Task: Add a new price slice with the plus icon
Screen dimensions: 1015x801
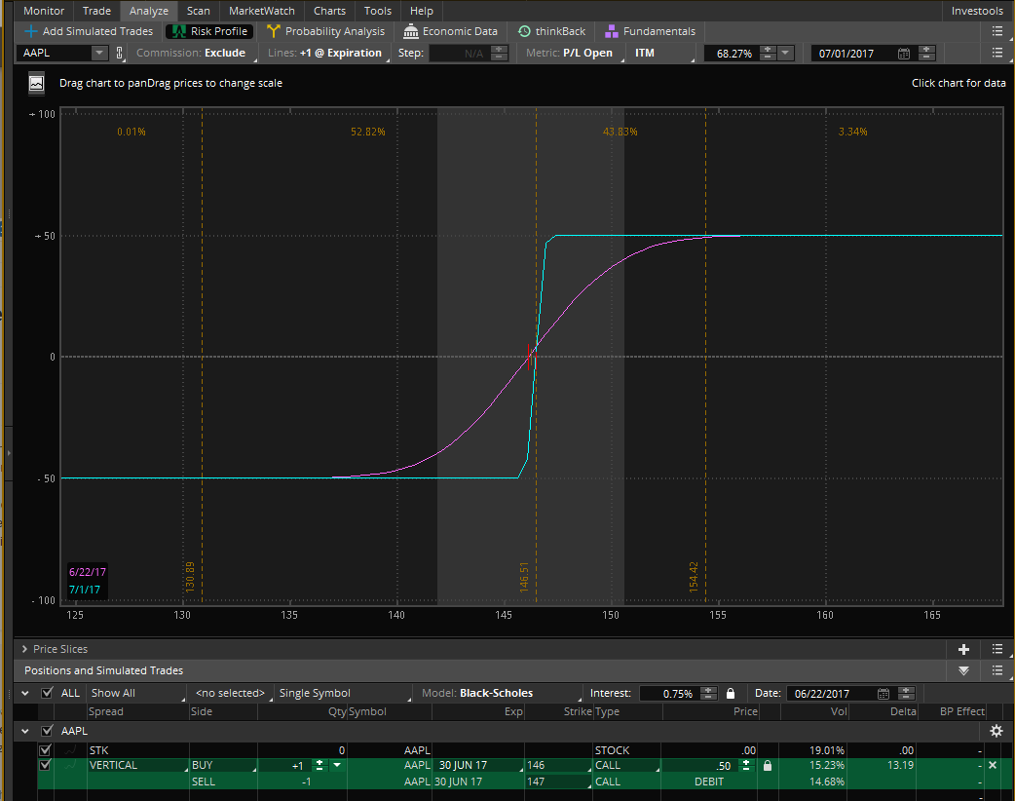Action: click(x=963, y=649)
